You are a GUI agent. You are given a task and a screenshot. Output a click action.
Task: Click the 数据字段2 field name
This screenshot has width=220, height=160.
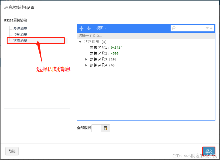click(x=98, y=53)
